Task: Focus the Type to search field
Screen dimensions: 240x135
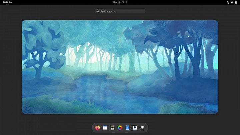Action: tap(120, 11)
